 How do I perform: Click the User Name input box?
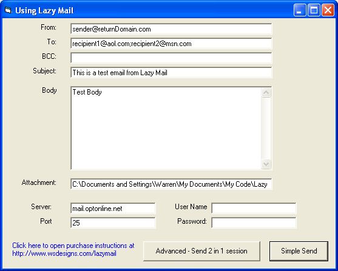click(254, 209)
